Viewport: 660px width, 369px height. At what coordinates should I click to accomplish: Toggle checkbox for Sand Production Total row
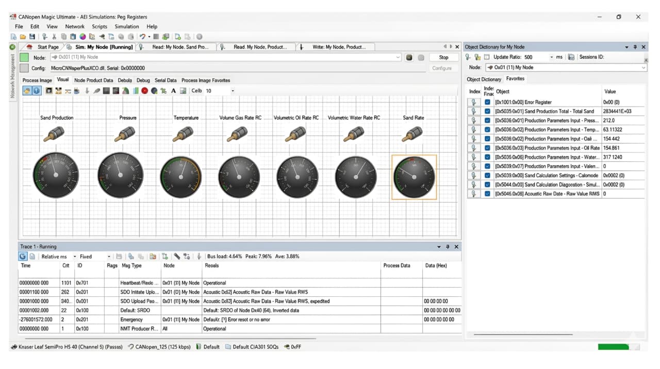(487, 111)
